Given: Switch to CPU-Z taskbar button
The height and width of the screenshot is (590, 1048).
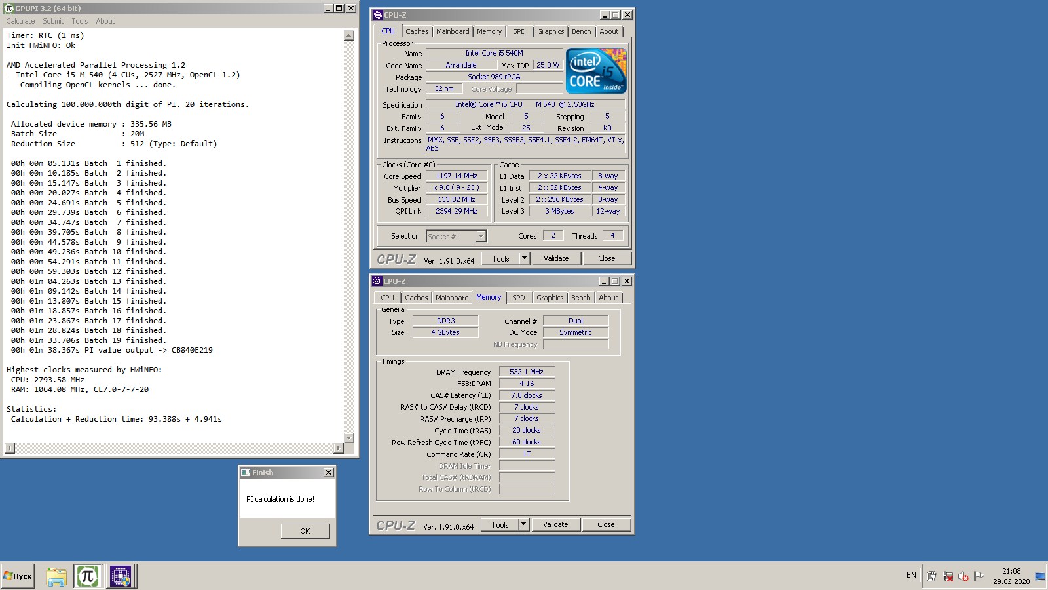Looking at the screenshot, I should click(x=120, y=576).
